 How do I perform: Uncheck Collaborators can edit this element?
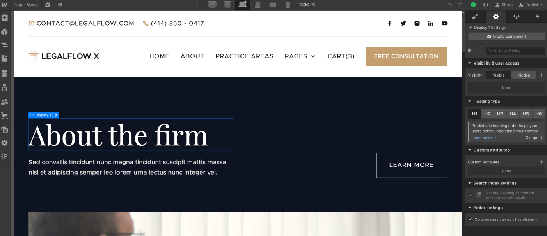click(x=470, y=219)
